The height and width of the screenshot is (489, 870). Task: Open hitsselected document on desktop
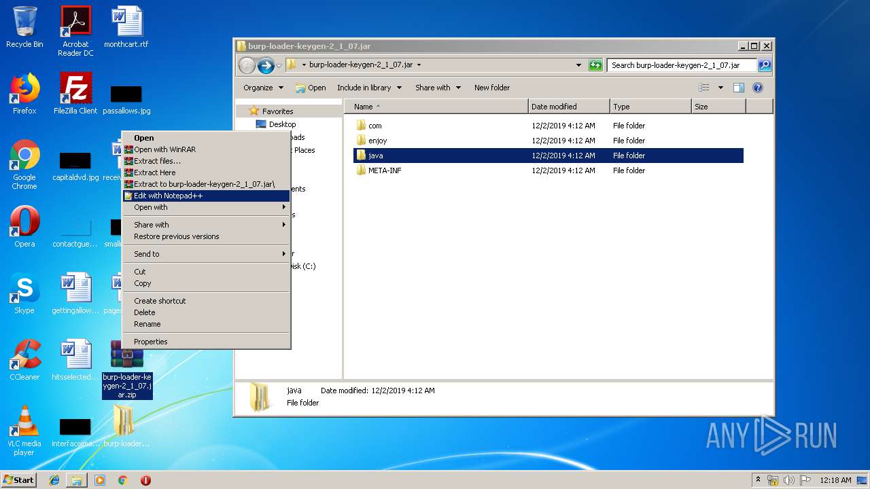pyautogui.click(x=75, y=360)
